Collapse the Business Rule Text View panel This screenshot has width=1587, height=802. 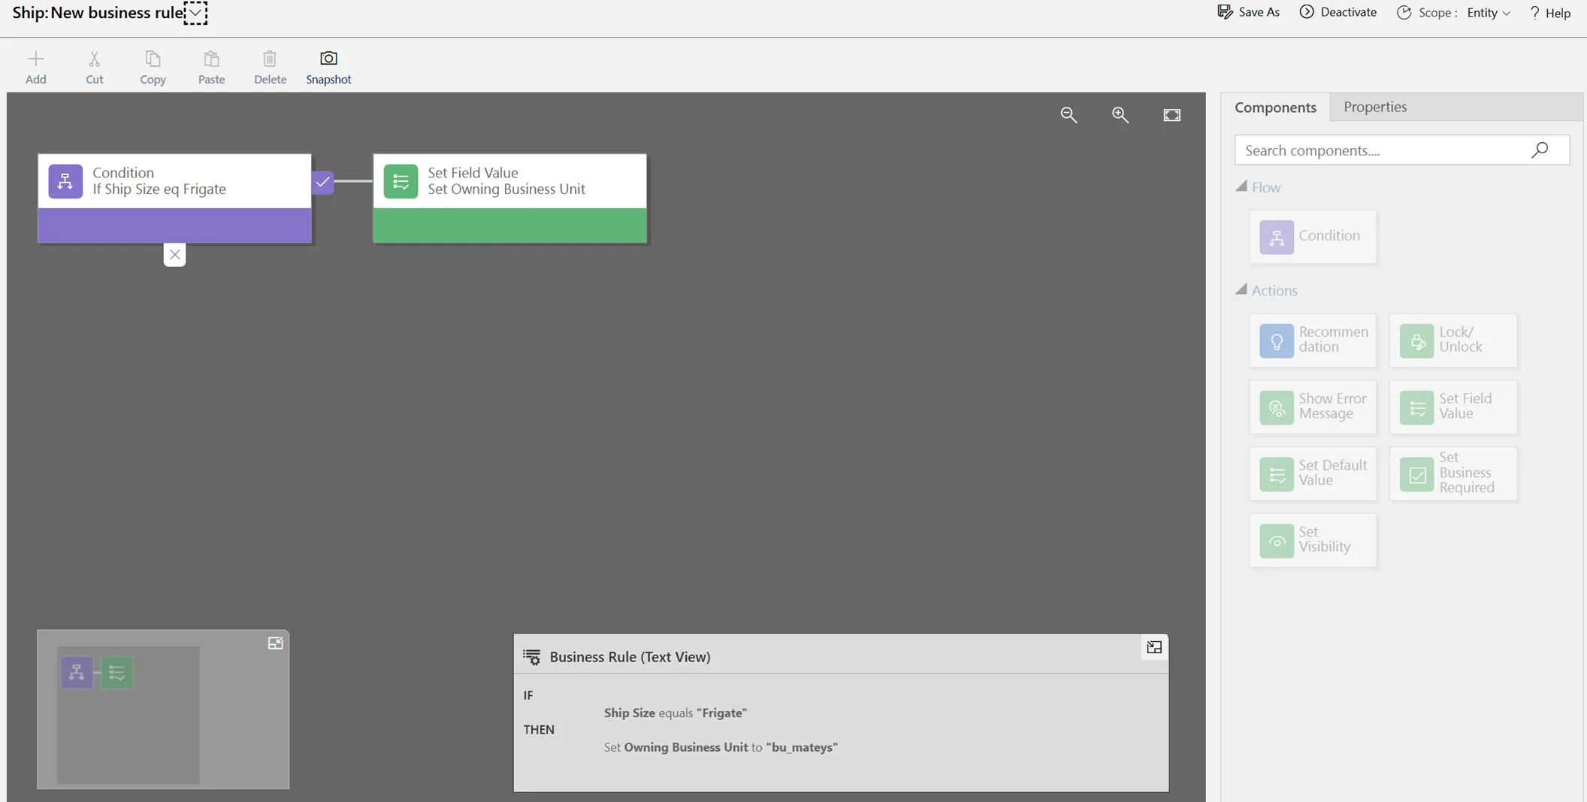(1154, 647)
